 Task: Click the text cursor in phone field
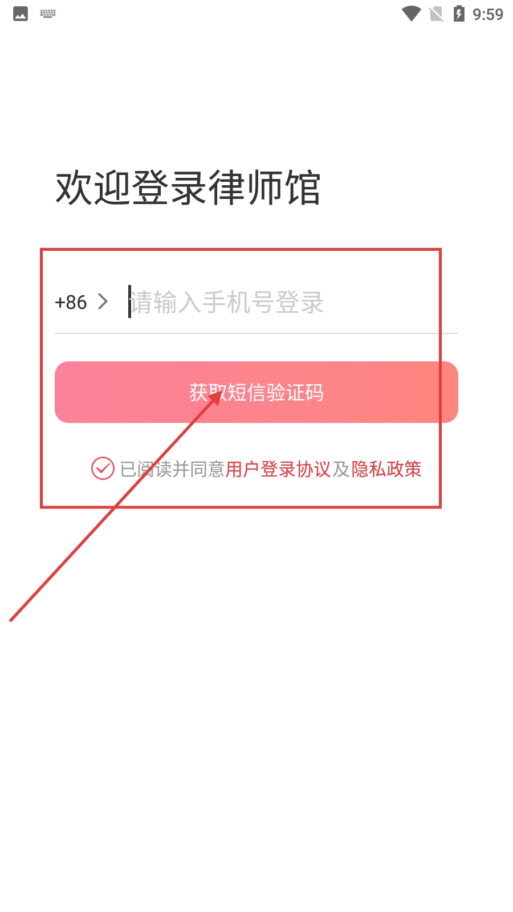130,302
